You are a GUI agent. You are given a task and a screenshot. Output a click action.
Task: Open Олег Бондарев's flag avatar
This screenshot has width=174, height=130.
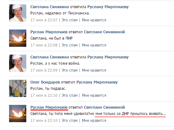pyautogui.click(x=18, y=88)
